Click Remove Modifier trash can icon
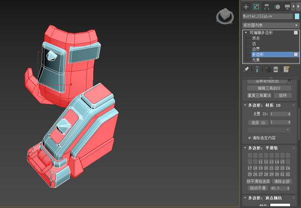 click(x=275, y=69)
